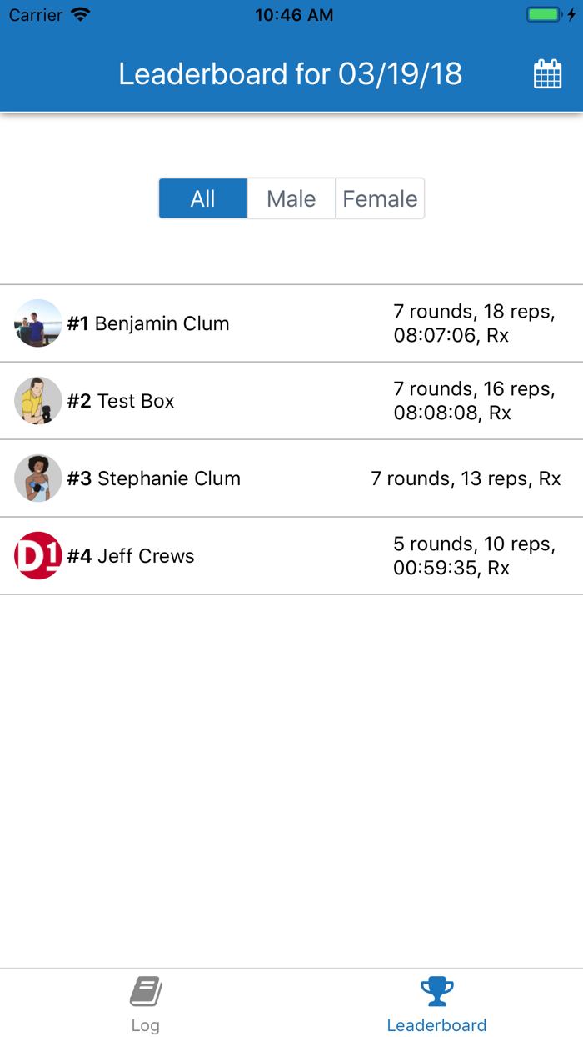Filter results by Female
The height and width of the screenshot is (1037, 583).
tap(380, 198)
